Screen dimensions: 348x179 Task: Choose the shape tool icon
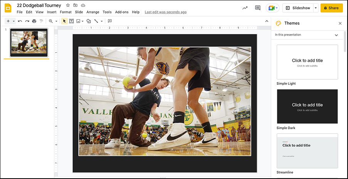(x=89, y=21)
